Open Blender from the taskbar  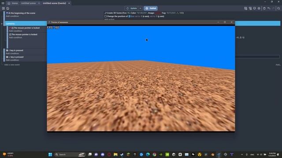coord(212,154)
